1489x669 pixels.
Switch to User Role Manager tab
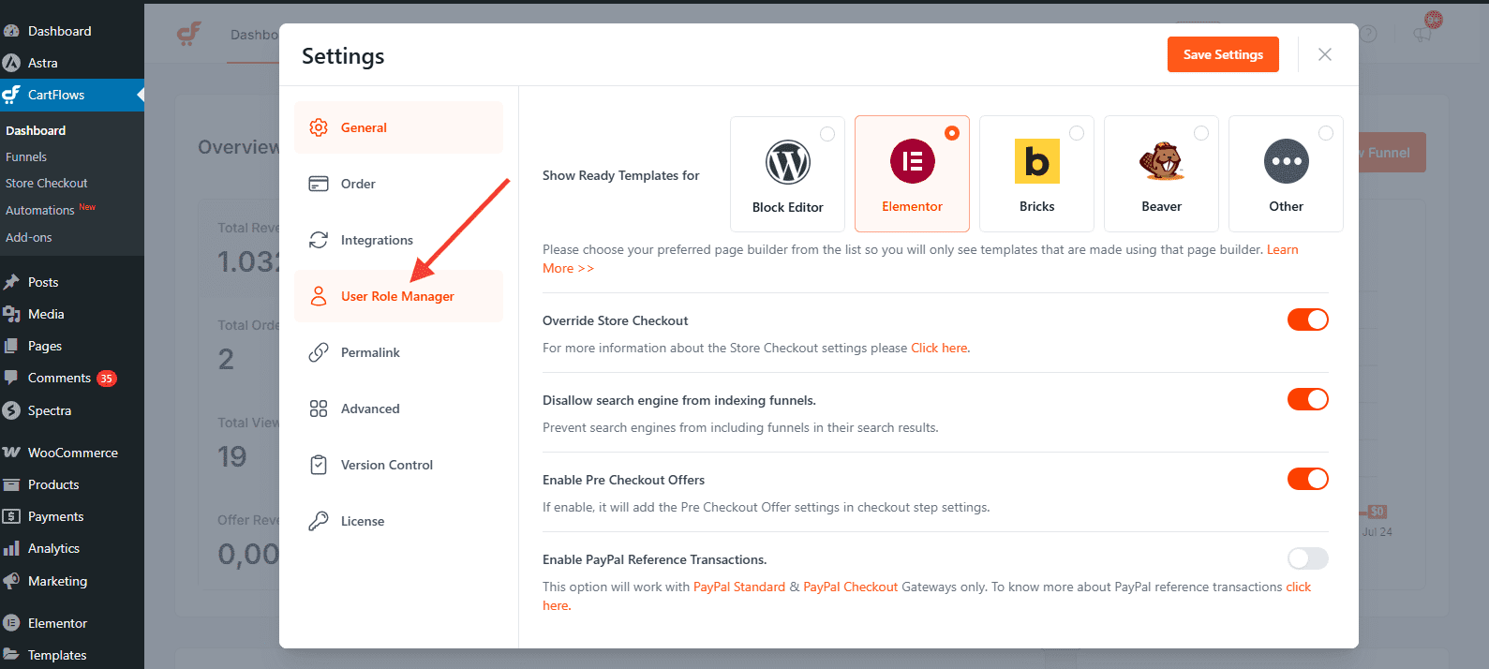coord(398,296)
